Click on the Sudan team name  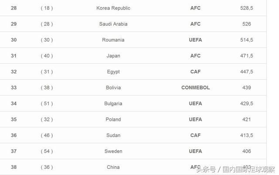(x=113, y=135)
